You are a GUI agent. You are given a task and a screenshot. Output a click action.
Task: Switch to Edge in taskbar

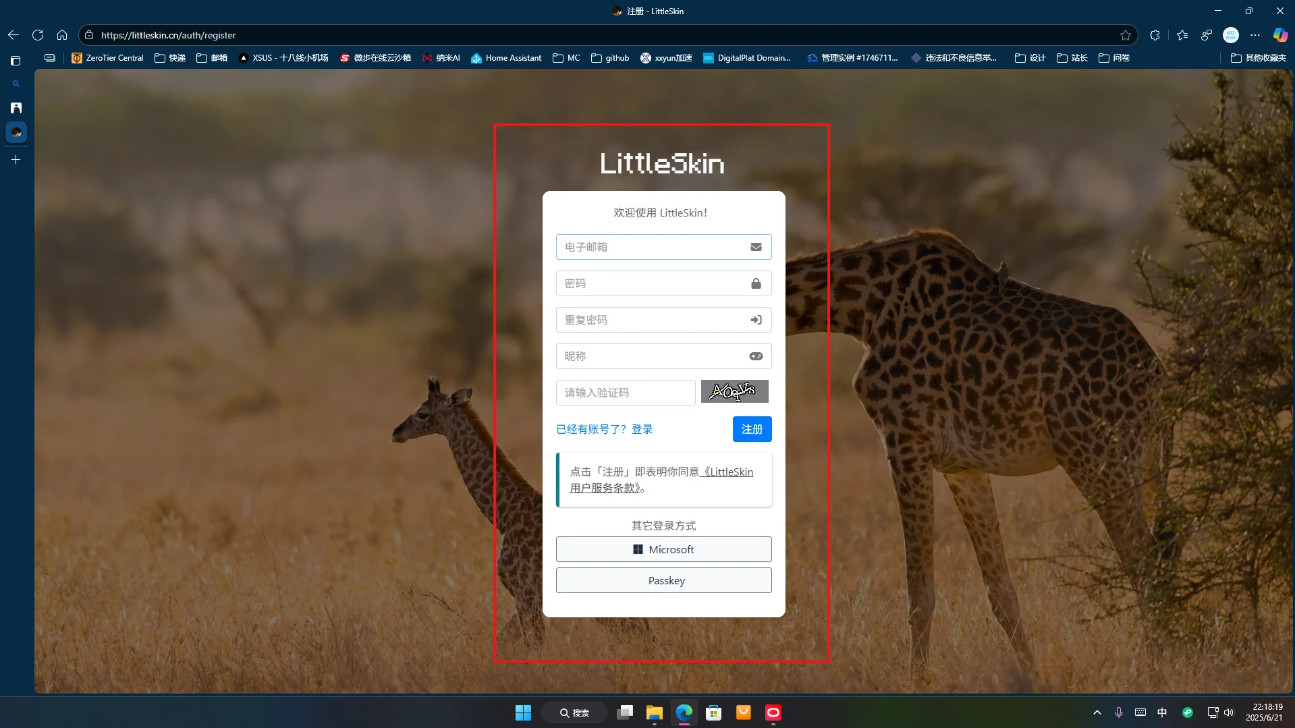pos(684,712)
